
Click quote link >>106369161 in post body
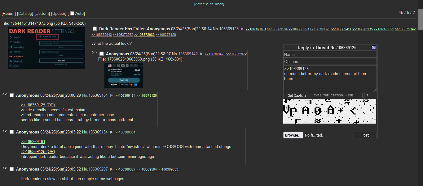coord(33,142)
